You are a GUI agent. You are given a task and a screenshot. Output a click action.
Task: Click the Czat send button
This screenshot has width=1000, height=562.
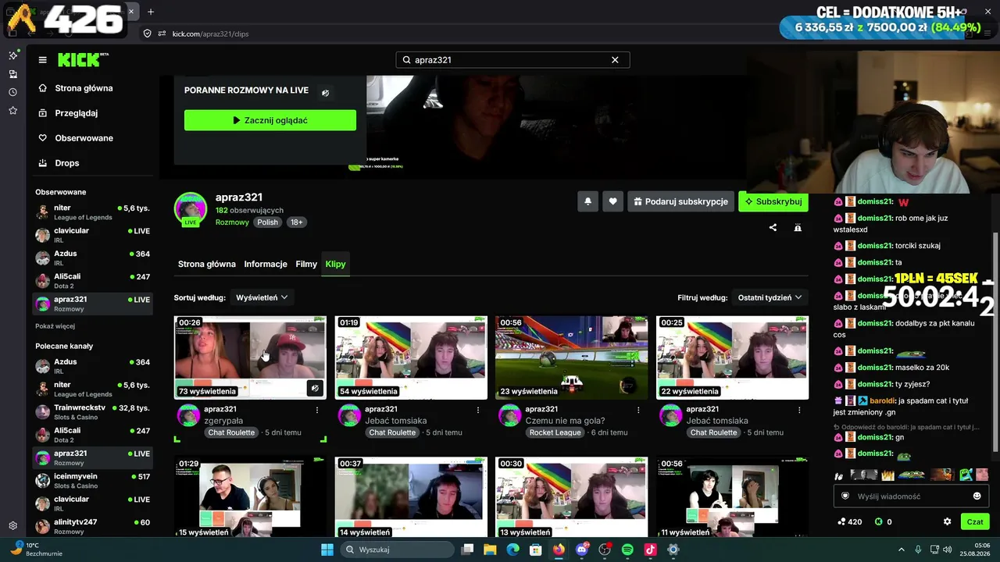click(x=975, y=521)
